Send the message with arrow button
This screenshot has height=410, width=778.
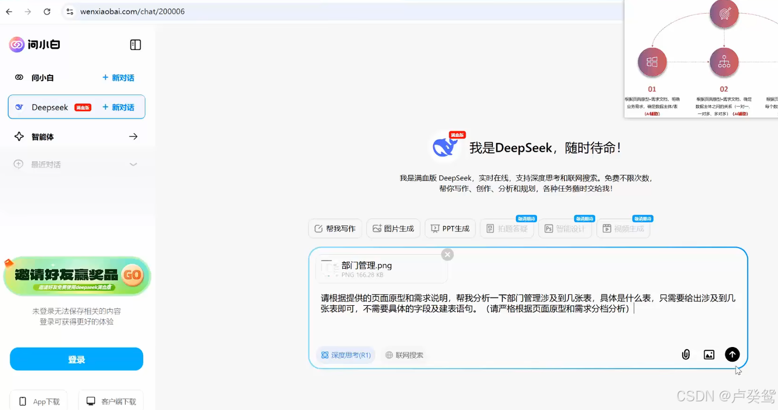(x=732, y=355)
